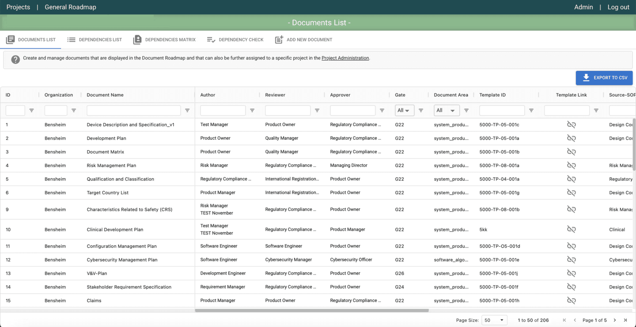Focus the Document Name filter input
This screenshot has height=327, width=636.
tap(134, 110)
